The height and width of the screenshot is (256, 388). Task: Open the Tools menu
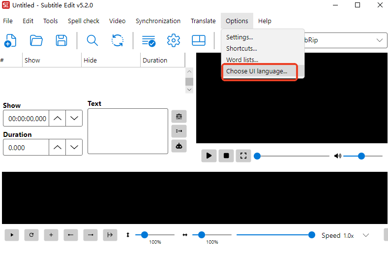(51, 21)
